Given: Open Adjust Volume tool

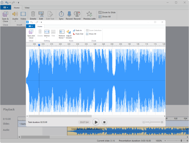Looking at the screenshot, I should (x=69, y=34).
